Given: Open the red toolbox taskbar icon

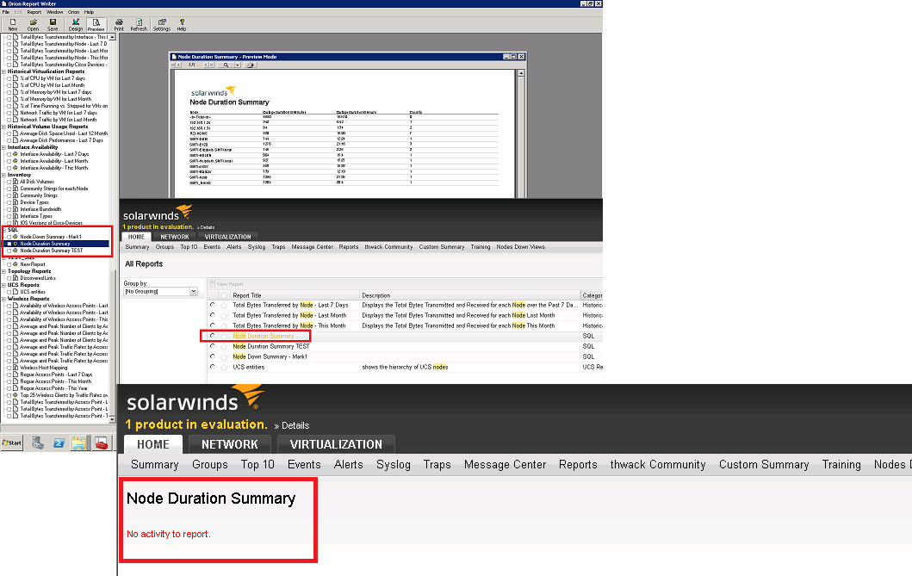Looking at the screenshot, I should click(x=102, y=443).
